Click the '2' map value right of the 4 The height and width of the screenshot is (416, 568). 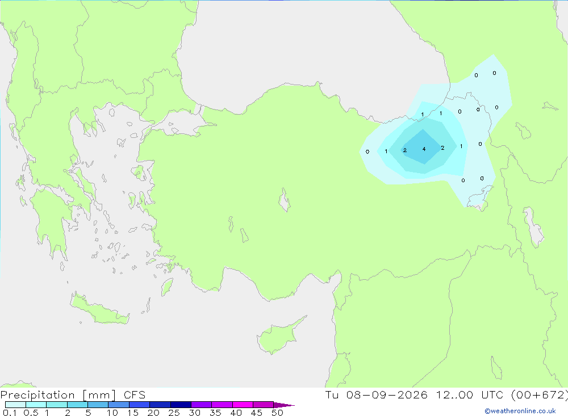point(442,148)
